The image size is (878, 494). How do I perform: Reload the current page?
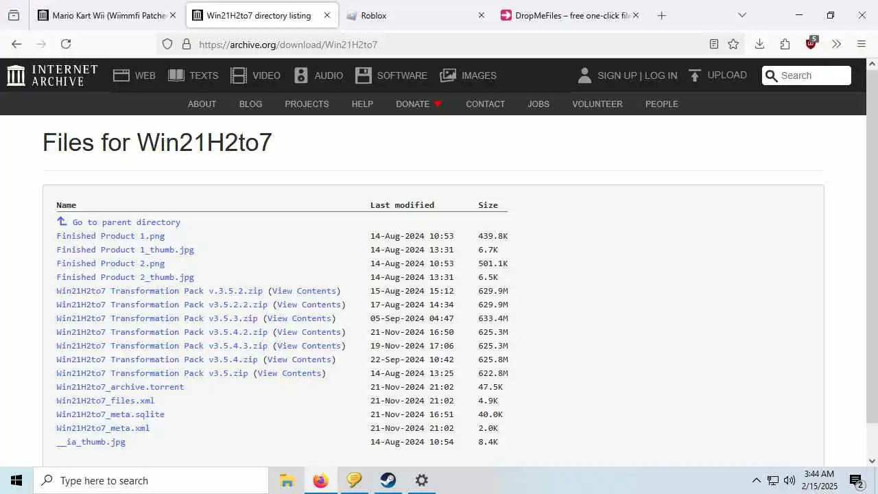click(66, 44)
